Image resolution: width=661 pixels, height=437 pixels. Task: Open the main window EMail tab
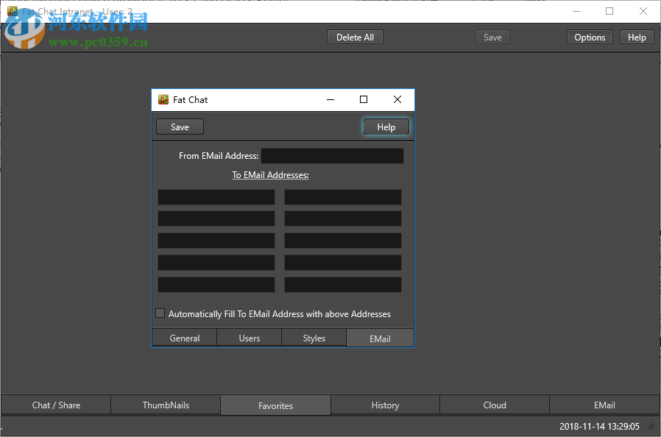[x=604, y=405]
